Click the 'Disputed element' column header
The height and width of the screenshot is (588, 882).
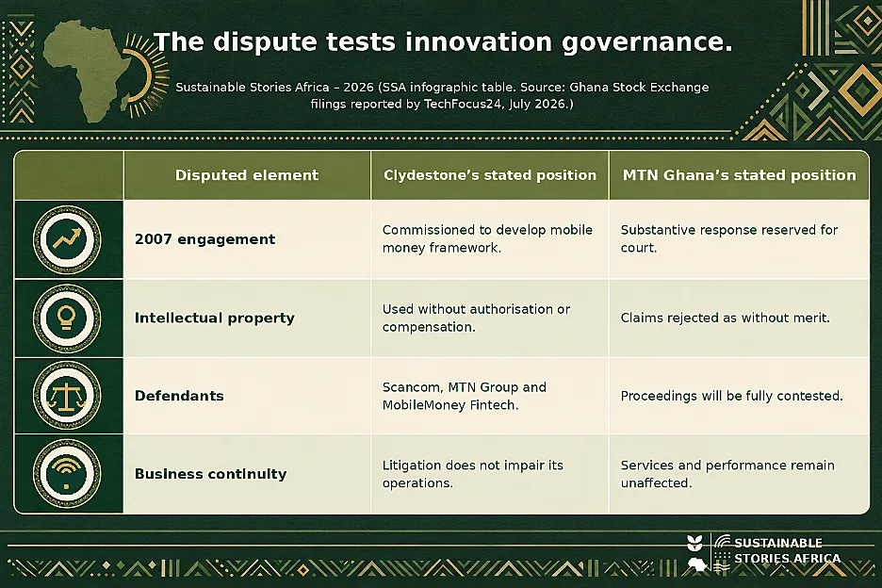(x=247, y=175)
